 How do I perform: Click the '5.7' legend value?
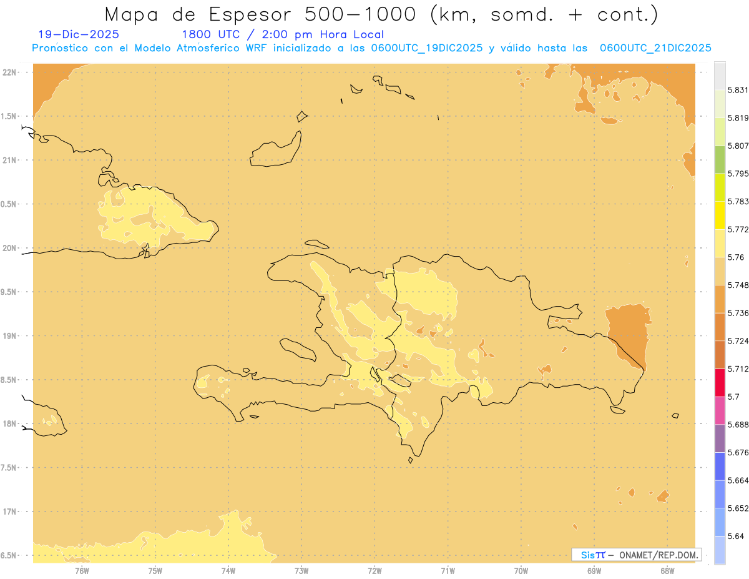(x=733, y=397)
